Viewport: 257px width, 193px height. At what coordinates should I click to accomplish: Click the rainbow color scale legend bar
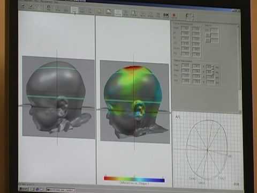[134, 179]
